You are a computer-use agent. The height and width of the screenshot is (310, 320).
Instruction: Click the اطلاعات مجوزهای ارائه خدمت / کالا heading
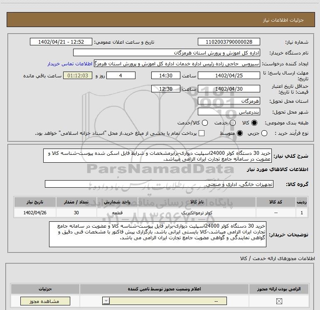(x=277, y=258)
